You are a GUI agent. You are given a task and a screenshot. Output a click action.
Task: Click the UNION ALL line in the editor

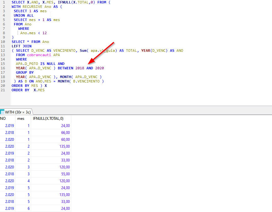point(24,15)
